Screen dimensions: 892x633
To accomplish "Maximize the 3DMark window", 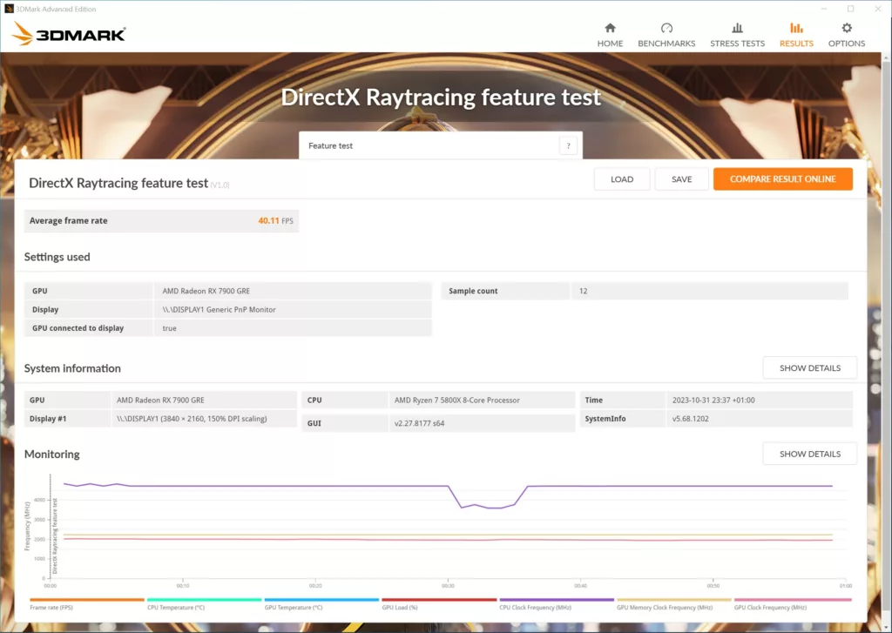I will coord(850,9).
